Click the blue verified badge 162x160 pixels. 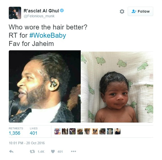62,11
